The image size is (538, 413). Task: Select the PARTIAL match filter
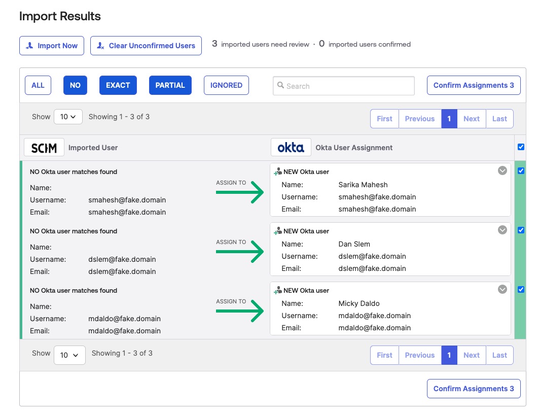(170, 85)
